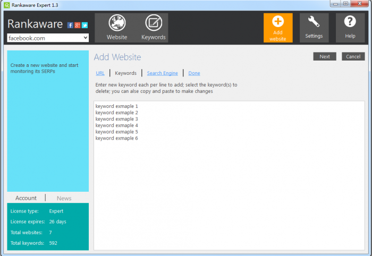Viewport: 372px width, 256px height.
Task: Click line 'keyword exmaple 2'
Action: coord(116,113)
